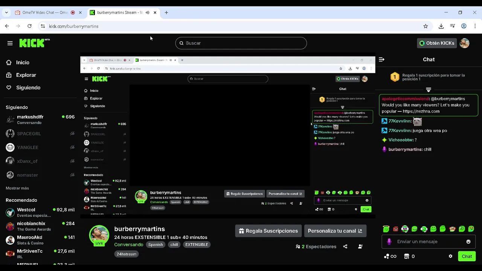
Task: Click the 2 Espectadores viewers count
Action: click(316, 247)
